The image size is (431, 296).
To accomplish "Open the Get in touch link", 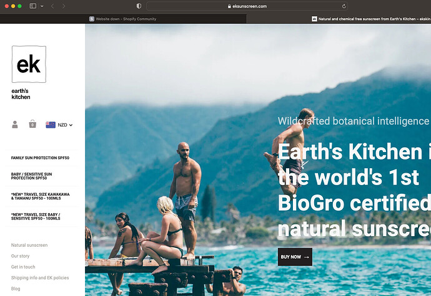I will tap(23, 267).
